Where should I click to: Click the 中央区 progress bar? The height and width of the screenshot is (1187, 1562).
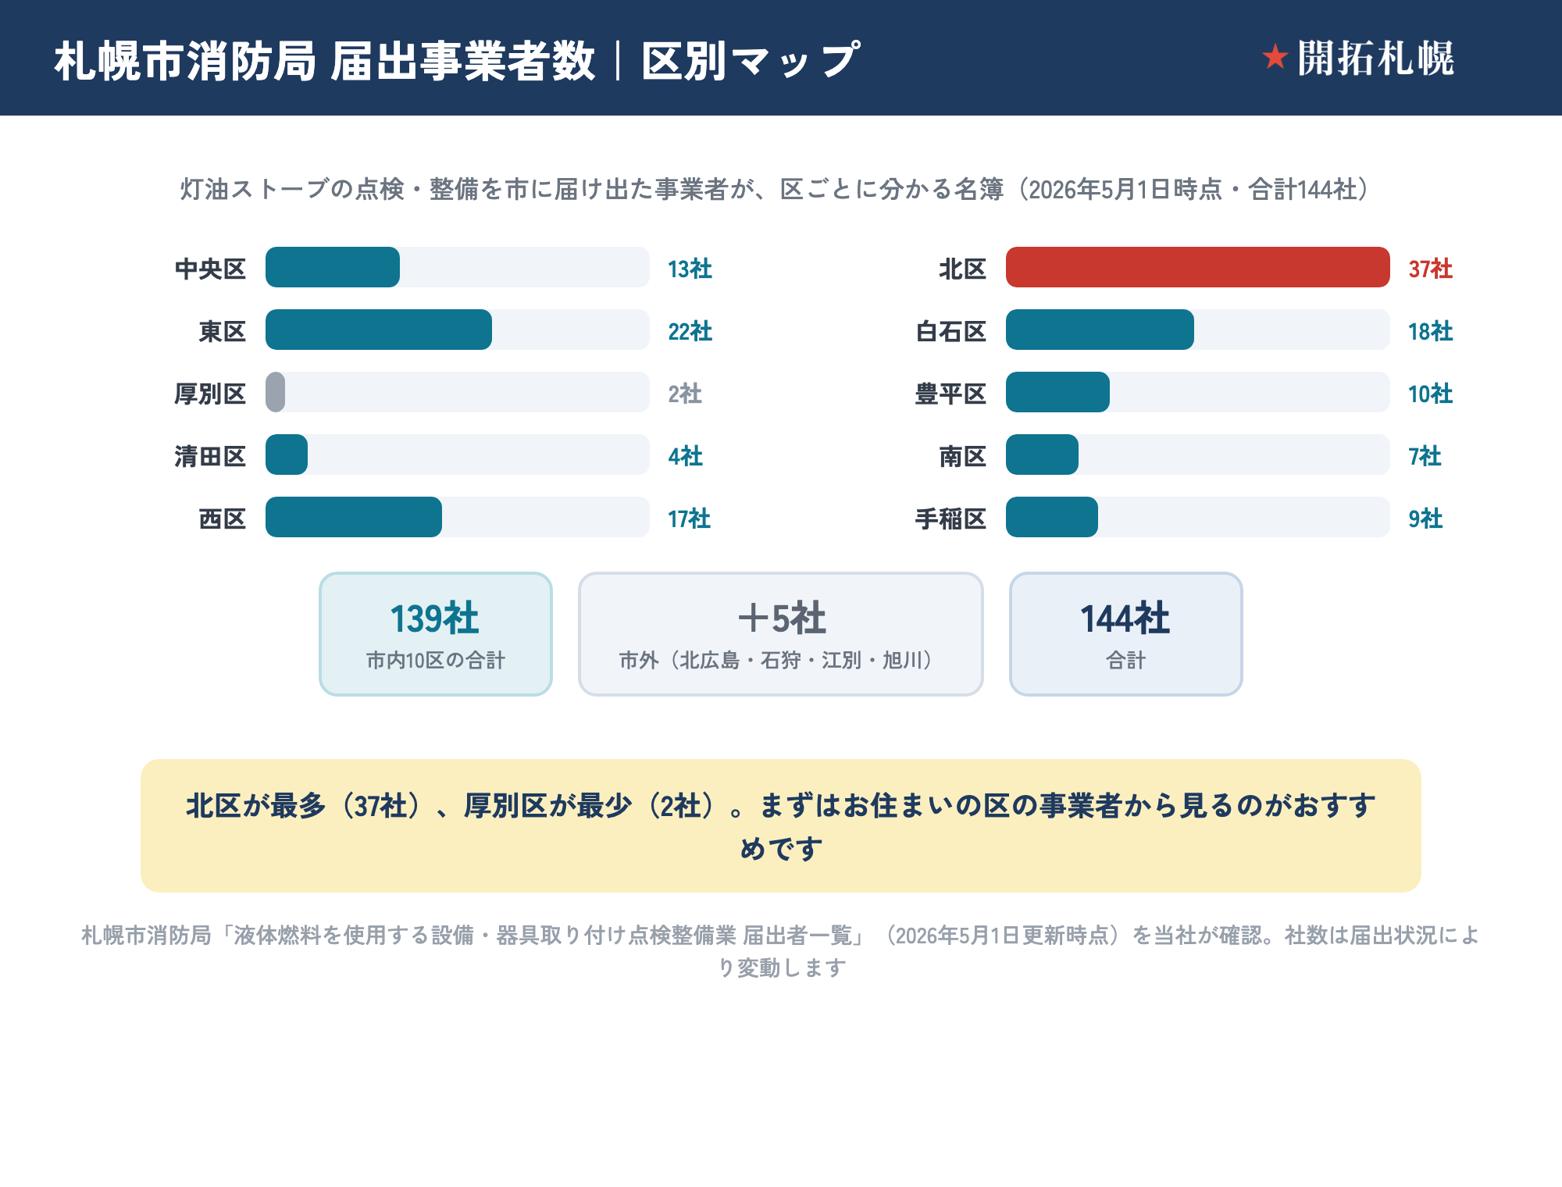[x=458, y=267]
